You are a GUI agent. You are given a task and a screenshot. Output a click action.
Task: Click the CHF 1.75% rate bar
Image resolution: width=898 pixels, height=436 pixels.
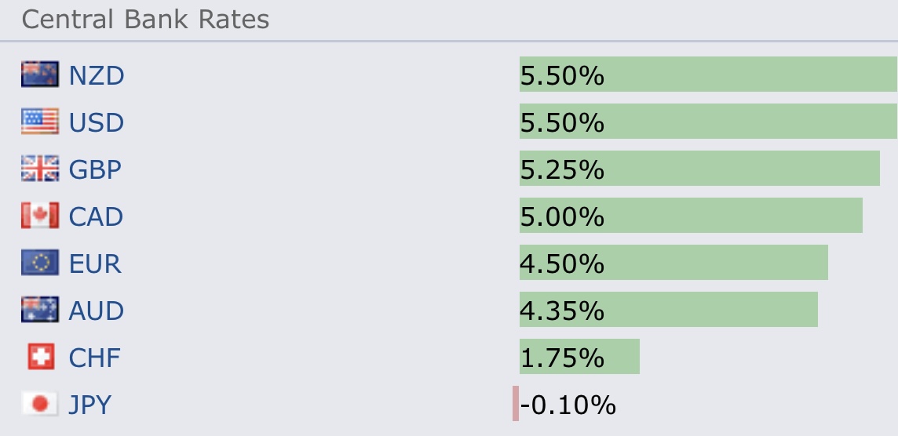pos(579,357)
